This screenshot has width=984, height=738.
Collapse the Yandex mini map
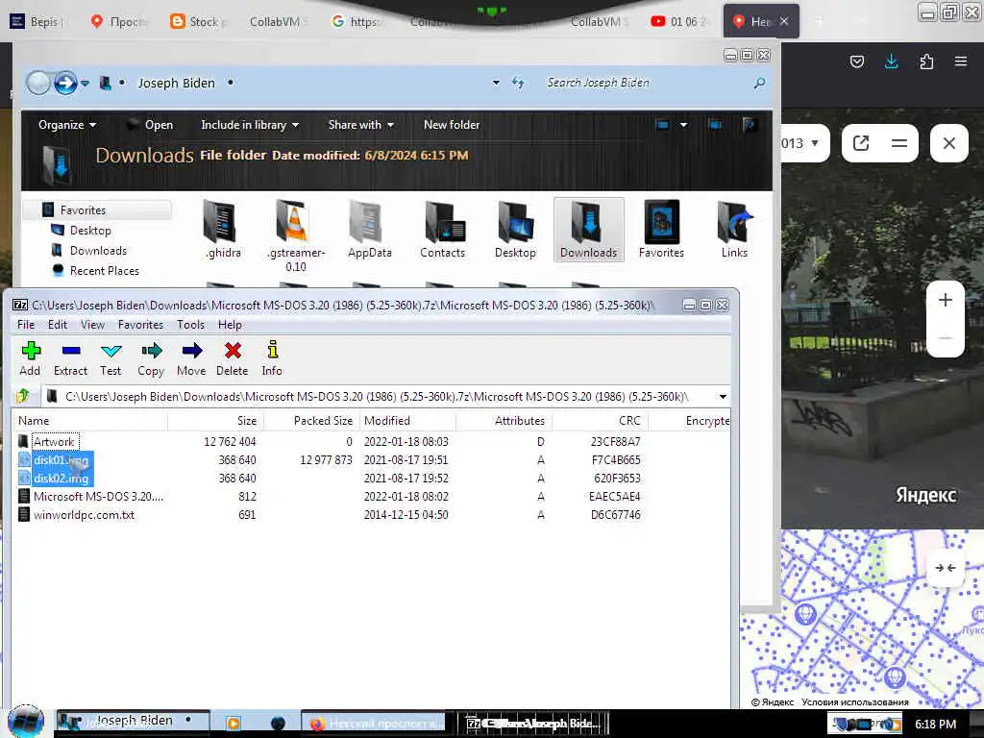946,568
